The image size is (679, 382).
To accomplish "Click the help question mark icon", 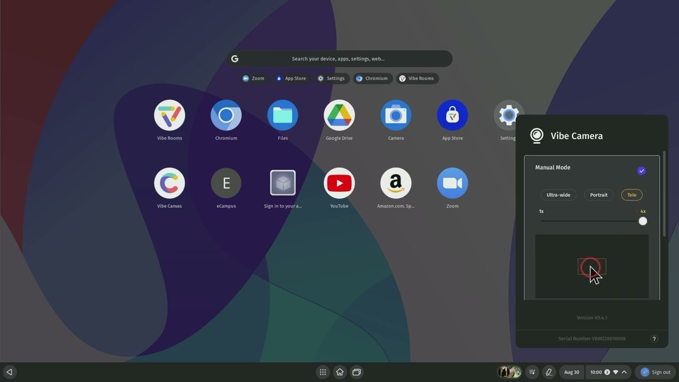I will (x=654, y=339).
